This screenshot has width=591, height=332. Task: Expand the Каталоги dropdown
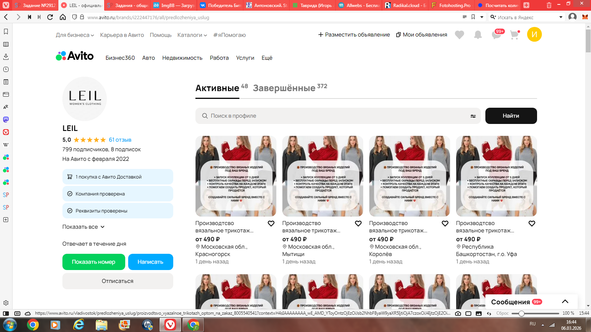(192, 35)
